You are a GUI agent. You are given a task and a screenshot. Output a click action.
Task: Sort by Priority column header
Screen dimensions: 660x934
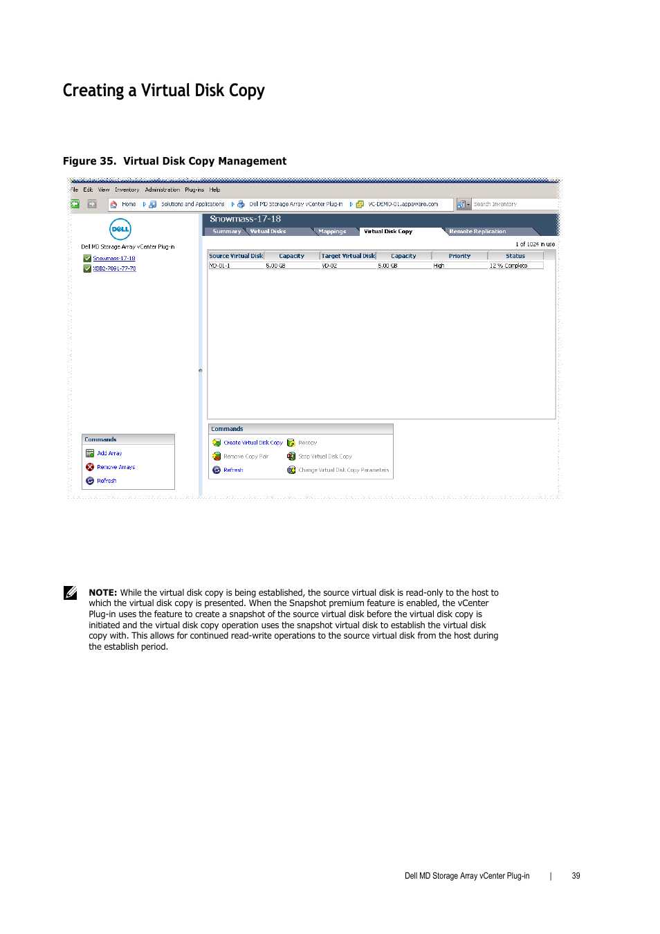click(459, 256)
